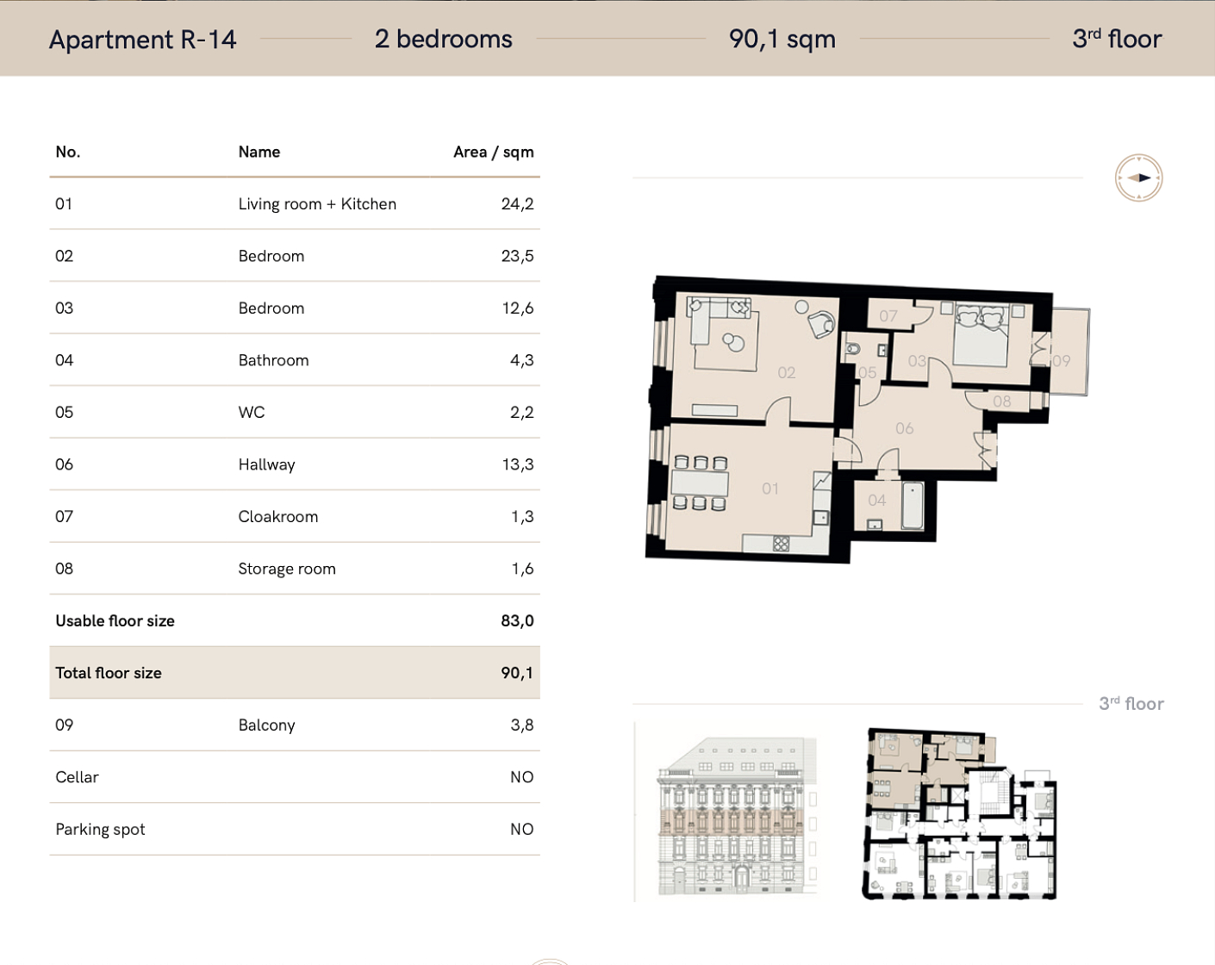Click the 'NO' value in Parking spot row
1215x965 pixels.
click(521, 829)
